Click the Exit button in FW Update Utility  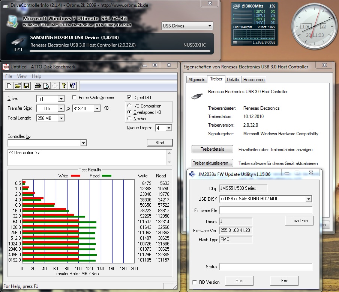pos(284,281)
